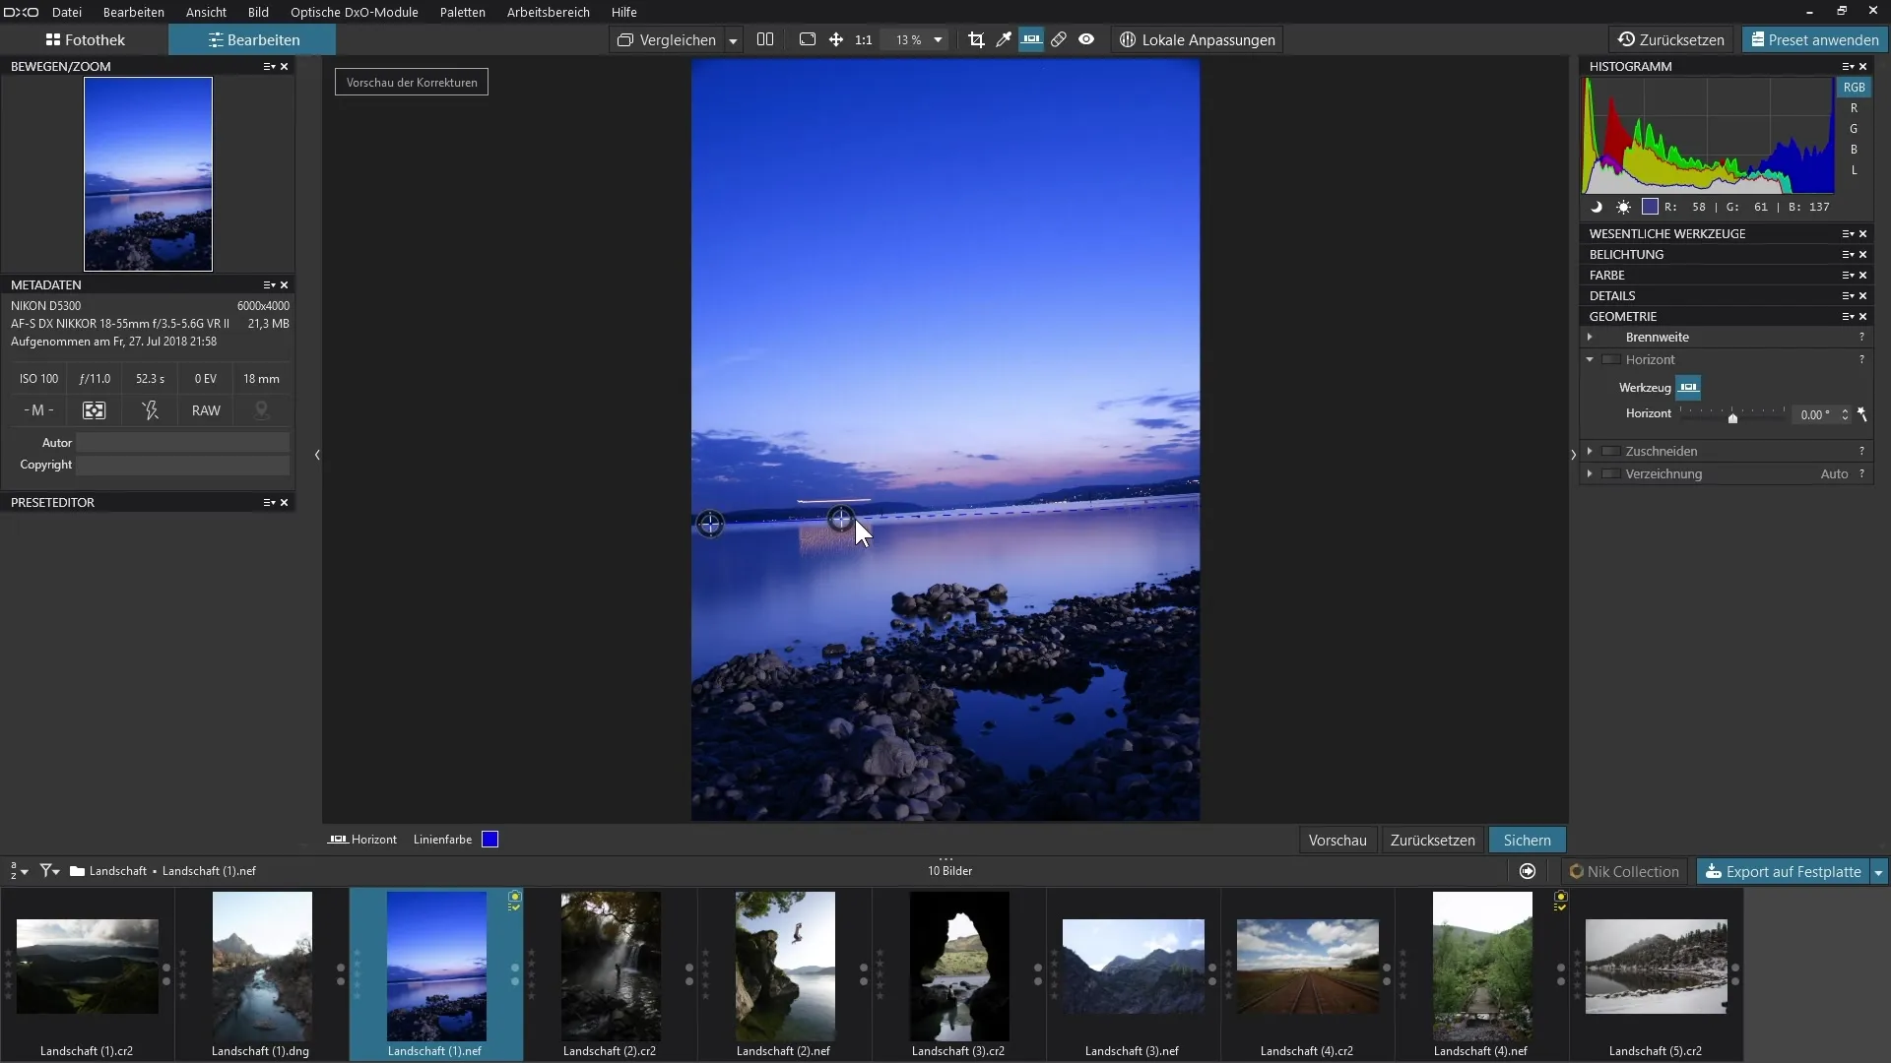The image size is (1891, 1063).
Task: Select the G histogram channel
Action: pyautogui.click(x=1854, y=129)
